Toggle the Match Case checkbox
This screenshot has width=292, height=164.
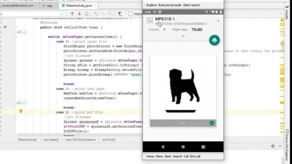pyautogui.click(x=130, y=14)
